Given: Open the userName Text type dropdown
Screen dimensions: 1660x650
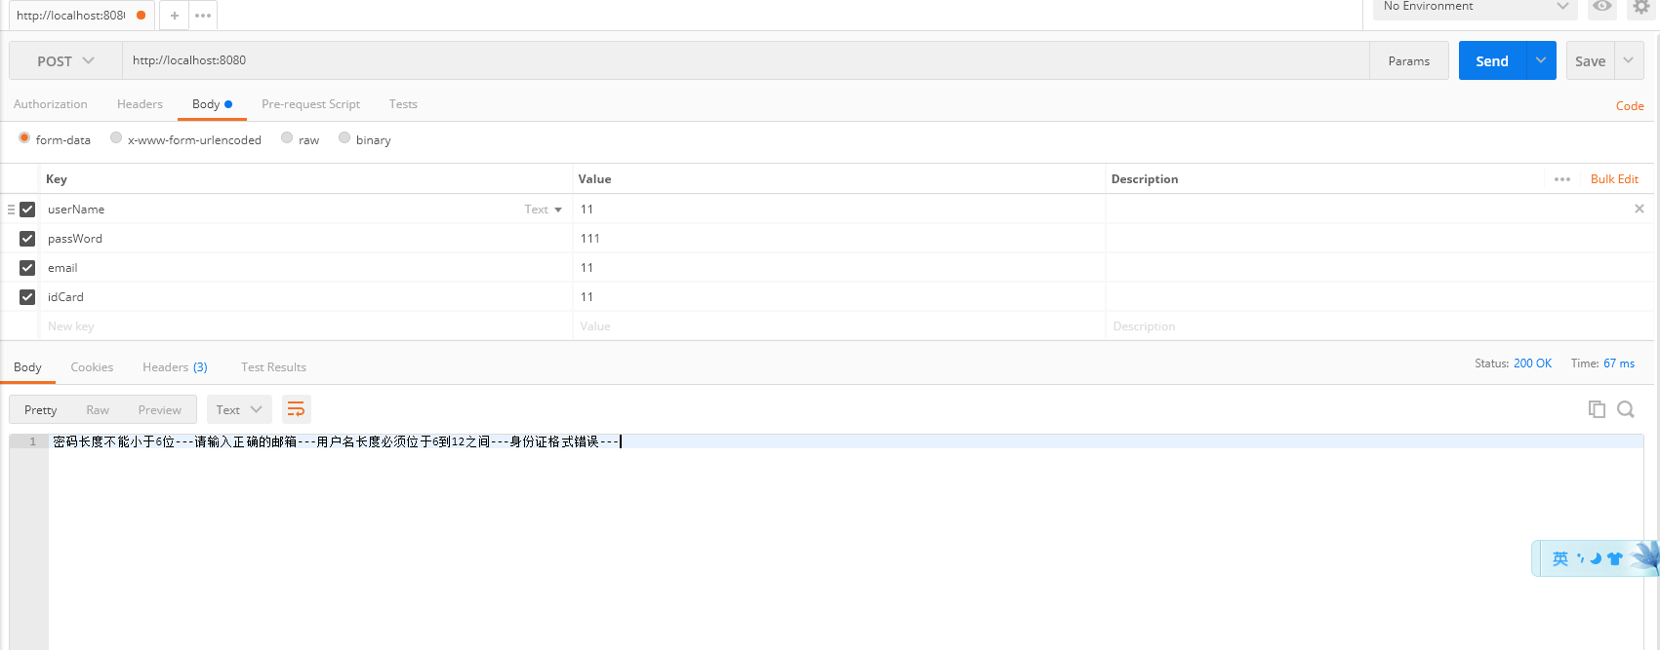Looking at the screenshot, I should pos(544,210).
